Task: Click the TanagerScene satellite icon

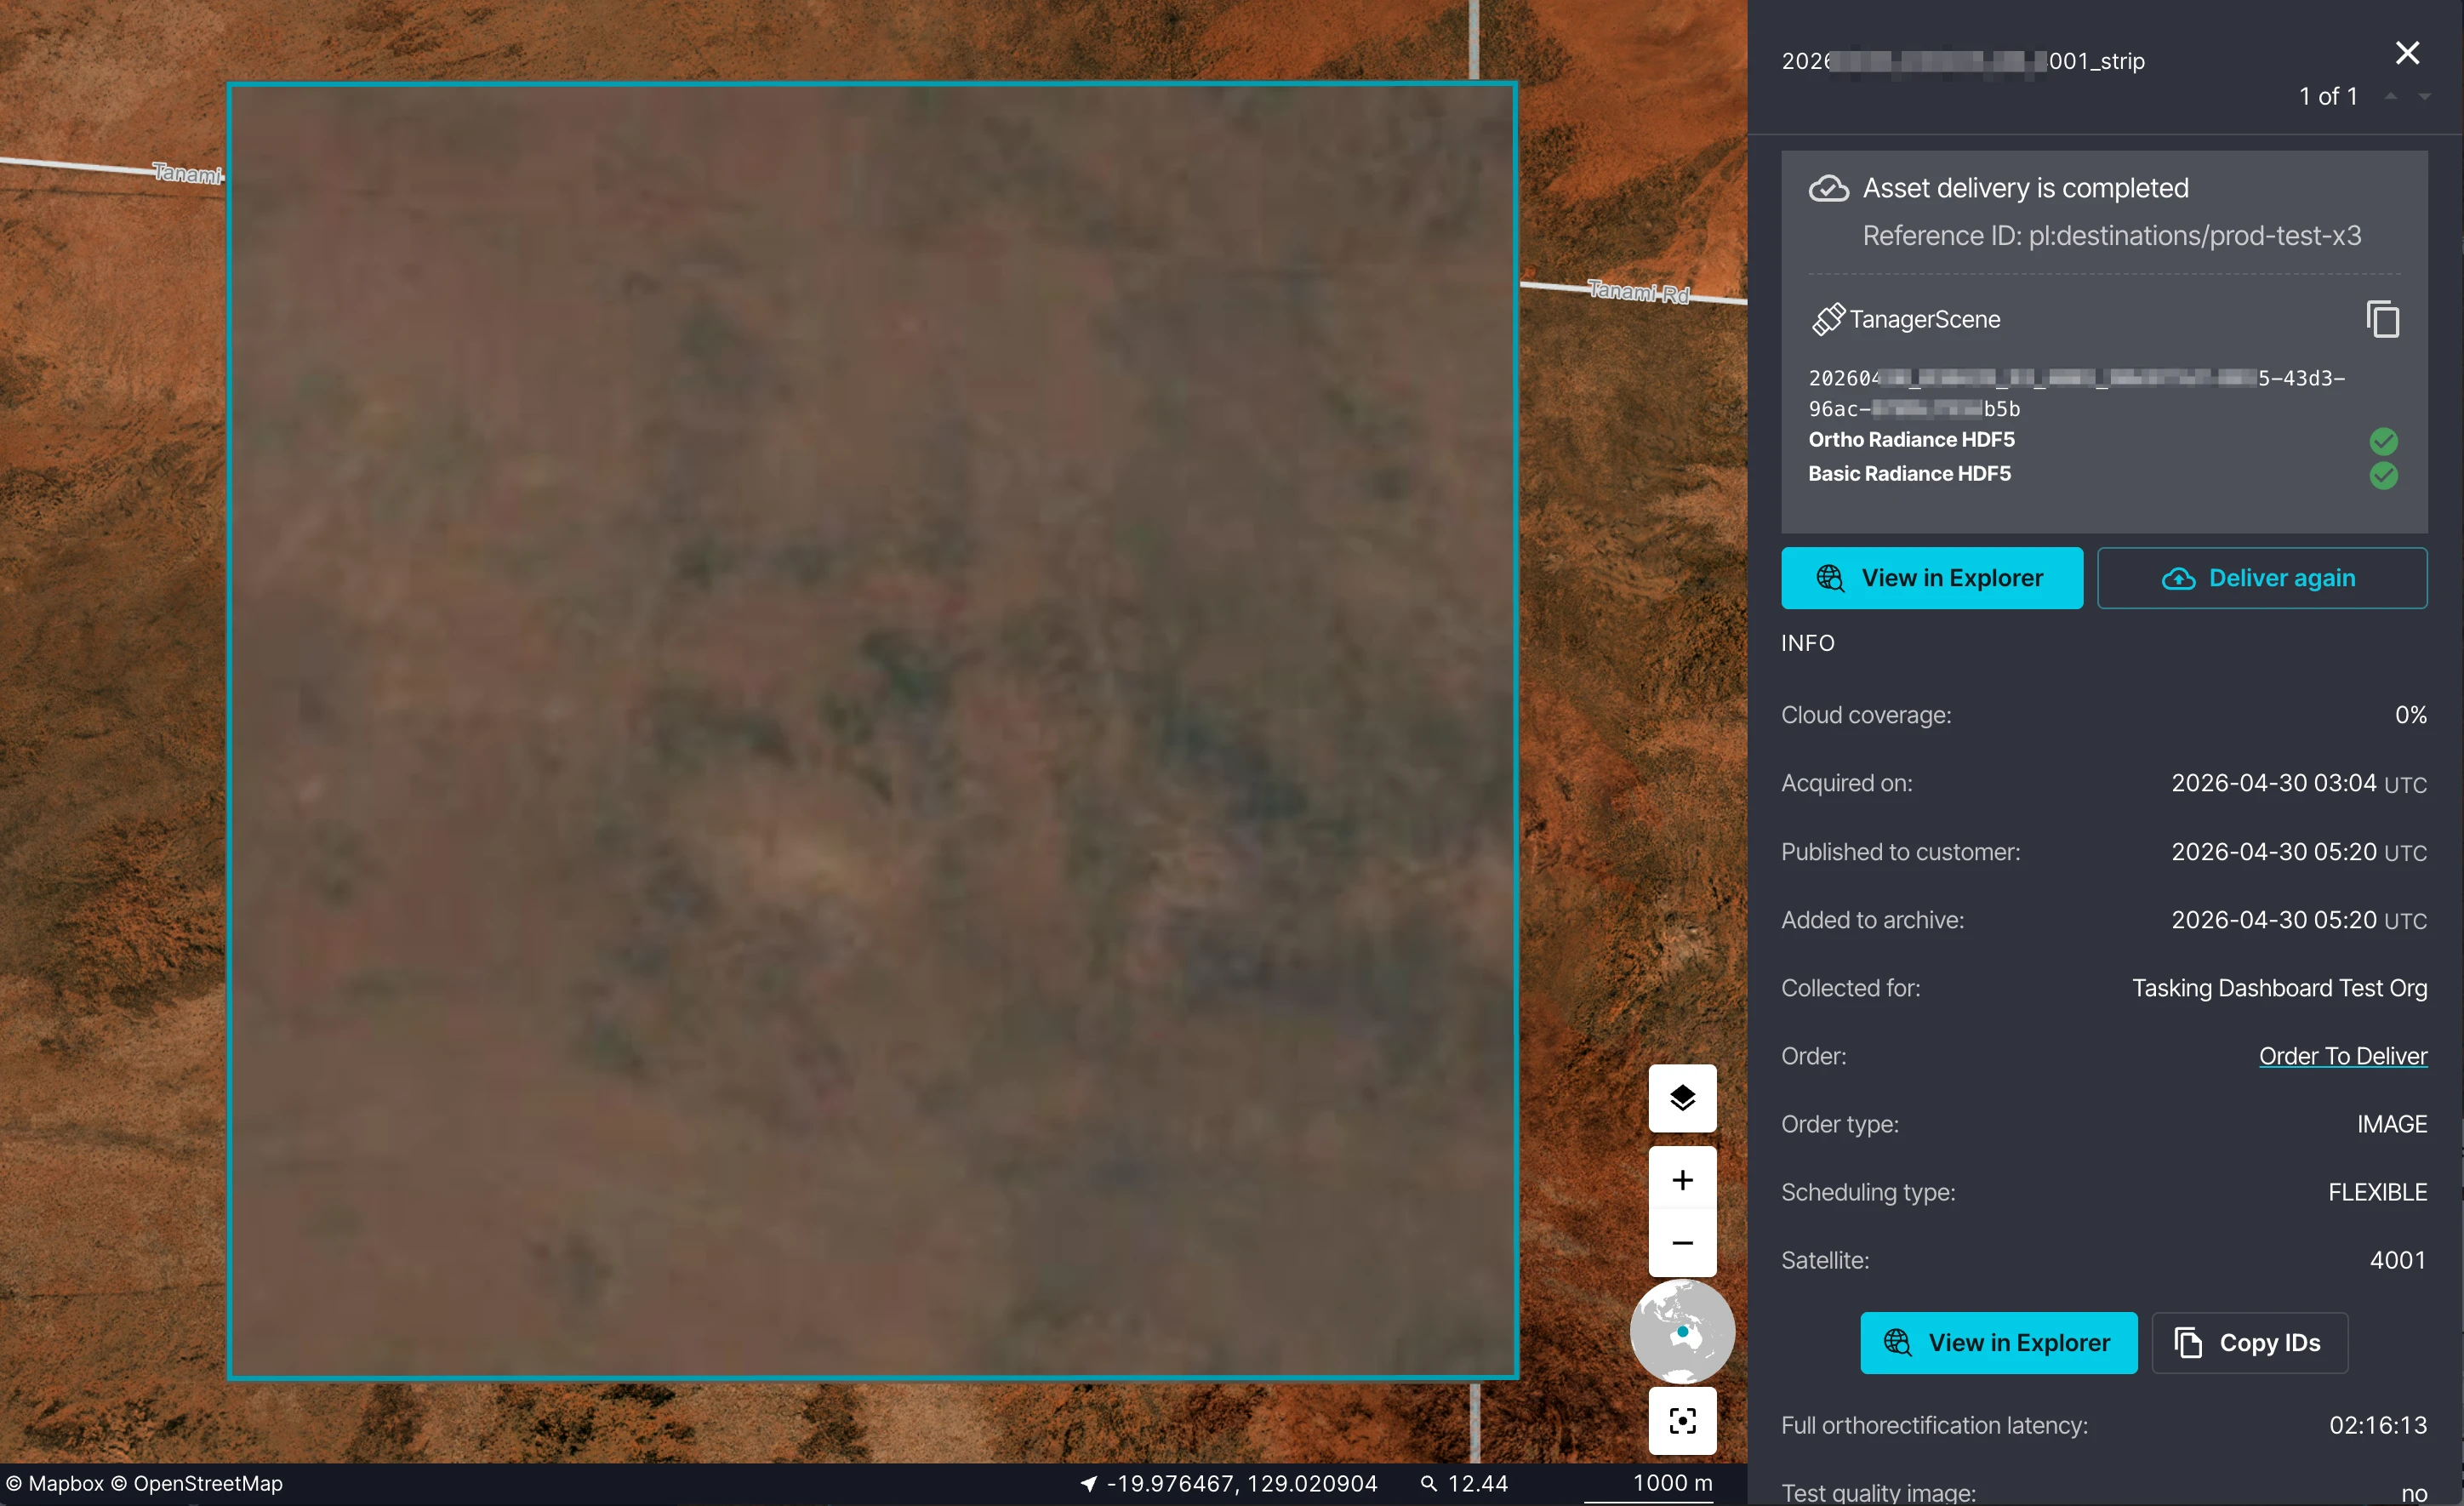Action: 1828,319
